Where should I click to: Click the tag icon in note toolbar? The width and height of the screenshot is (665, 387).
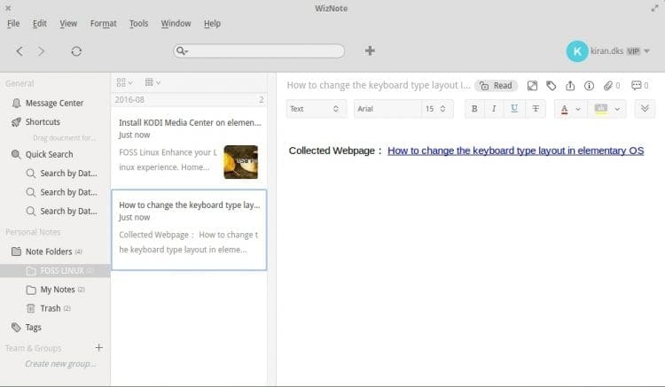pyautogui.click(x=551, y=86)
